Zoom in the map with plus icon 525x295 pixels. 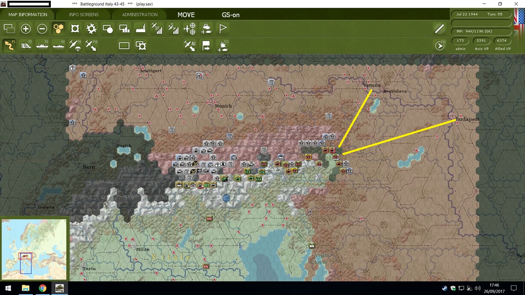pos(25,28)
